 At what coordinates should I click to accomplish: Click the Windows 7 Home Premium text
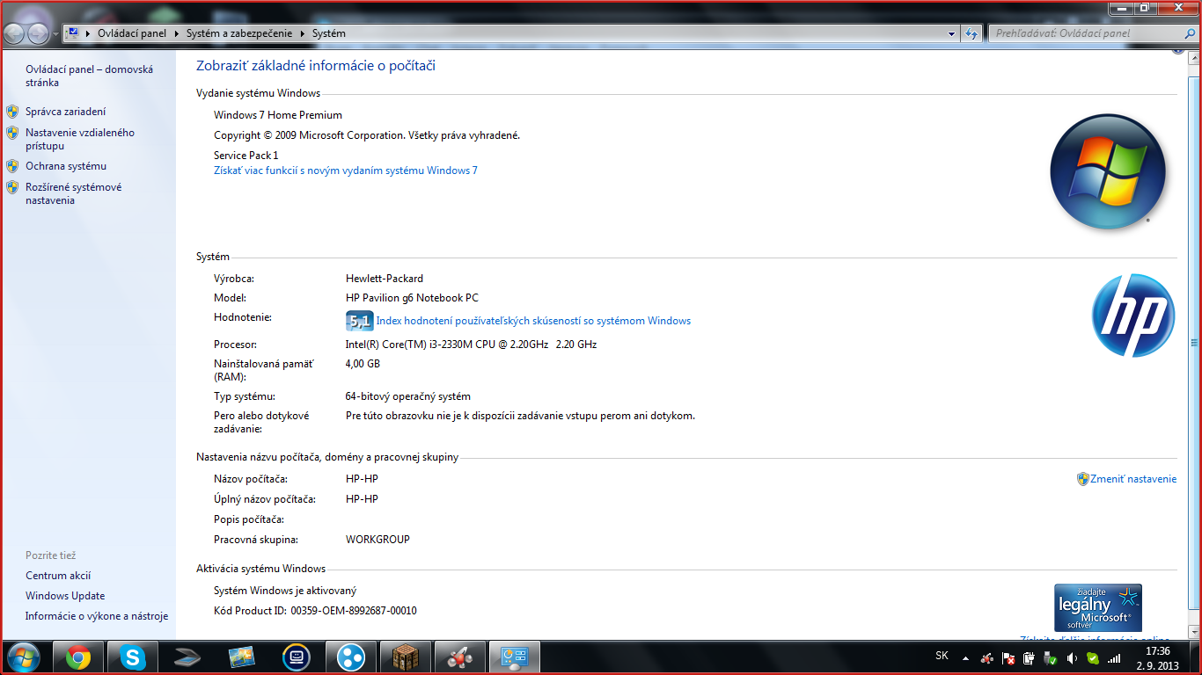[278, 115]
